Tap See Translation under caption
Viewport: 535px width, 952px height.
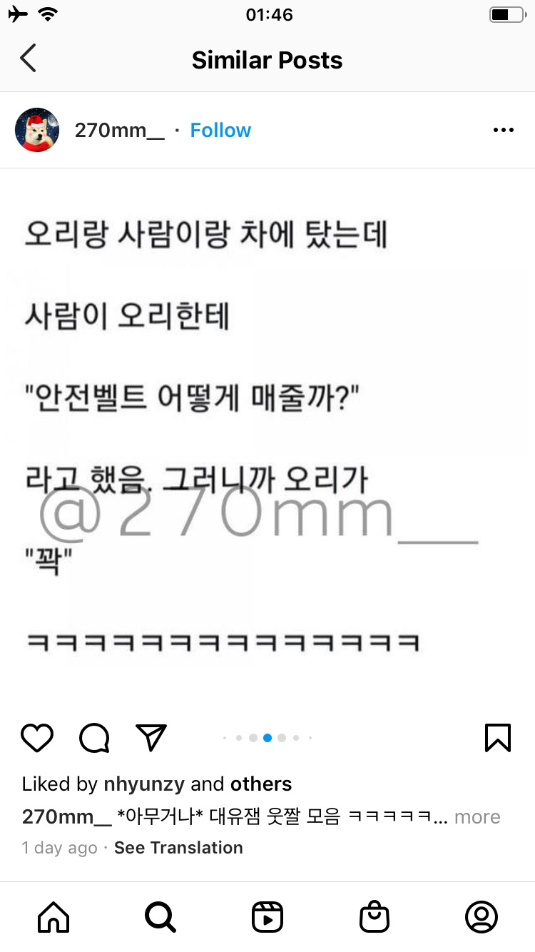coord(178,848)
